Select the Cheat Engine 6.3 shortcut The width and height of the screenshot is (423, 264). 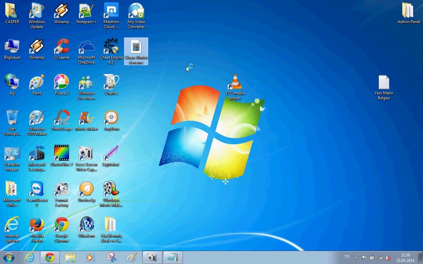(x=111, y=51)
